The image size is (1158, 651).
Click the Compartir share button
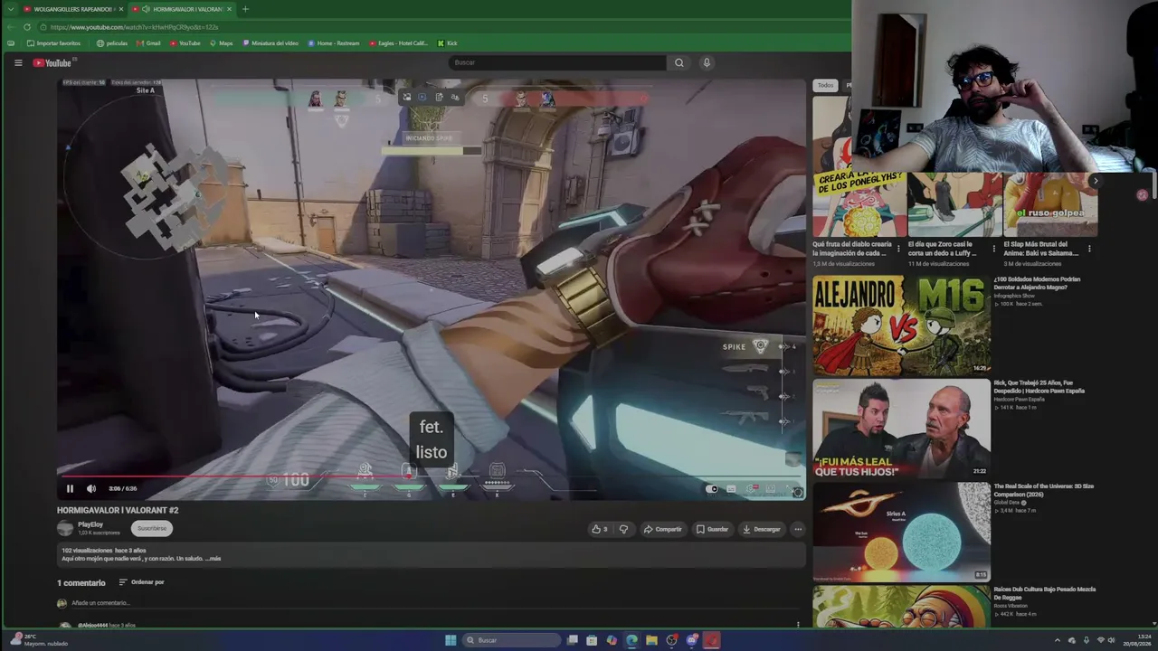(x=662, y=529)
